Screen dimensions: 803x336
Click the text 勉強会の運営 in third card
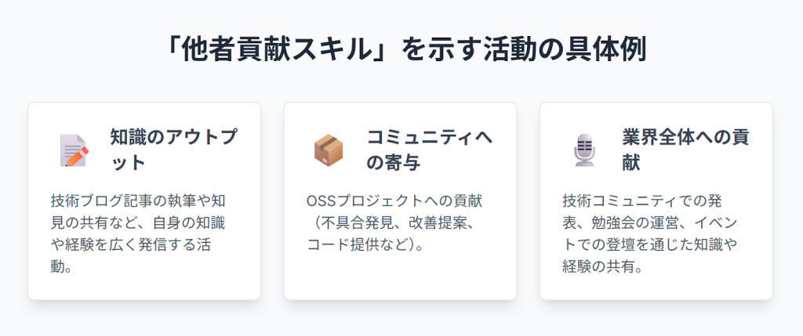632,222
